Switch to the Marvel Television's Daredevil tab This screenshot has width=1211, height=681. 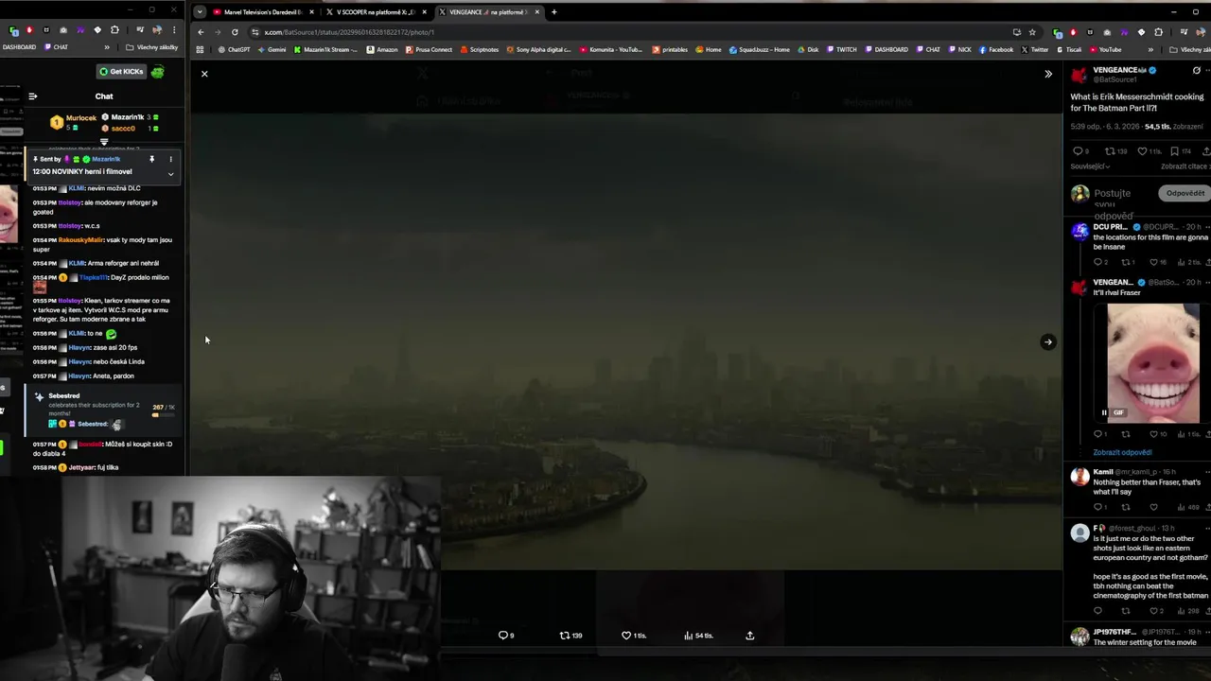(x=263, y=12)
